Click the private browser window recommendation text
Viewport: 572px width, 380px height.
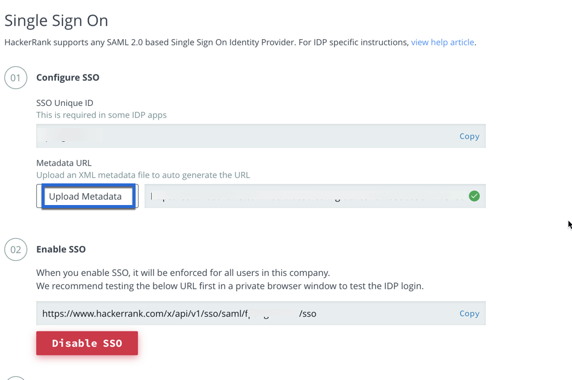(x=229, y=286)
